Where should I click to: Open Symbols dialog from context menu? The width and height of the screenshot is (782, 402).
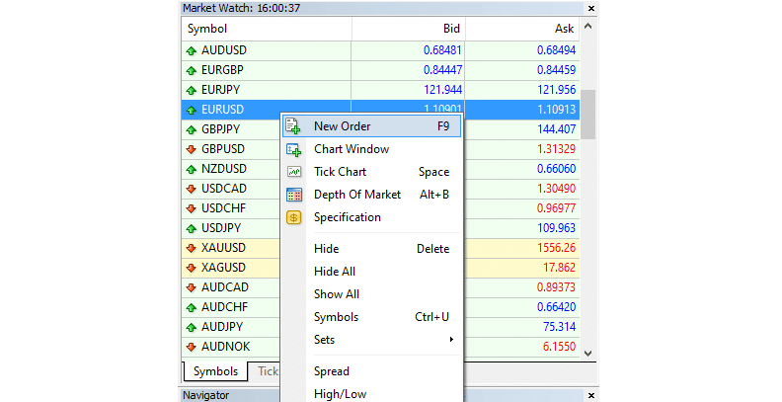pyautogui.click(x=337, y=317)
